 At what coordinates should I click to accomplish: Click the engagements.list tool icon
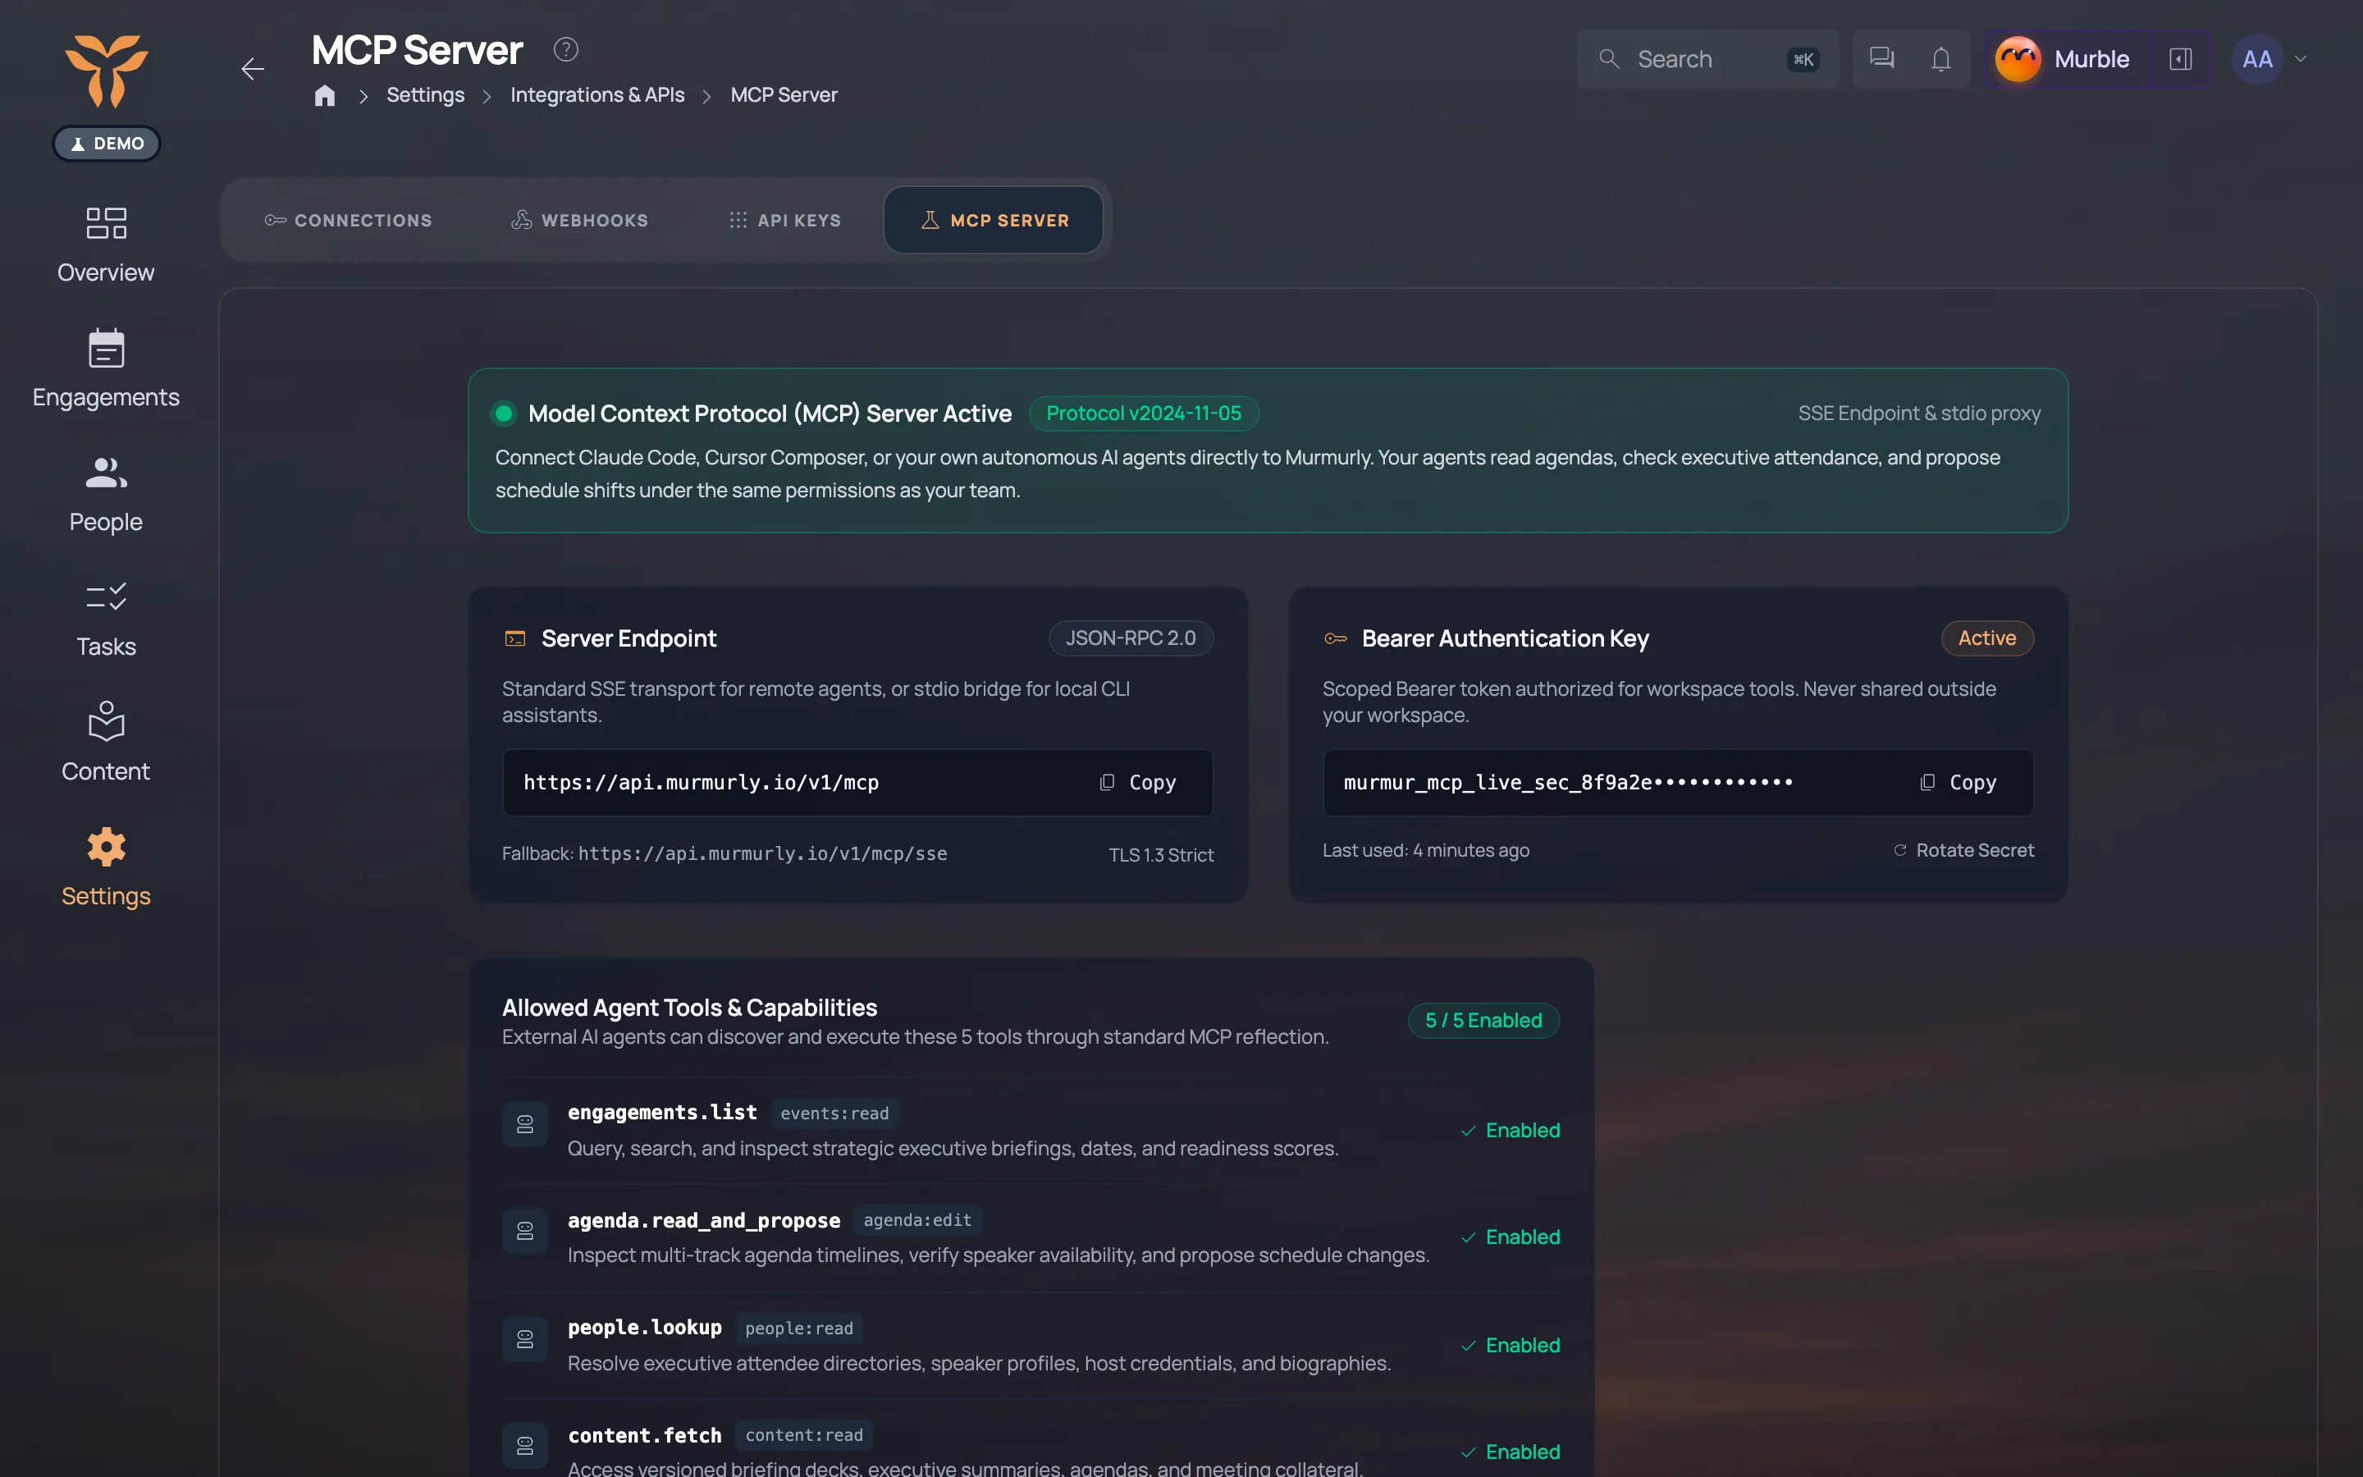[525, 1124]
